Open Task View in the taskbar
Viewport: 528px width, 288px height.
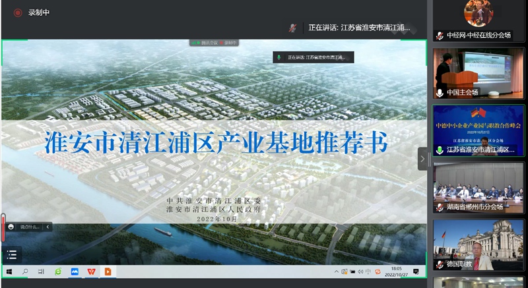[x=41, y=272]
